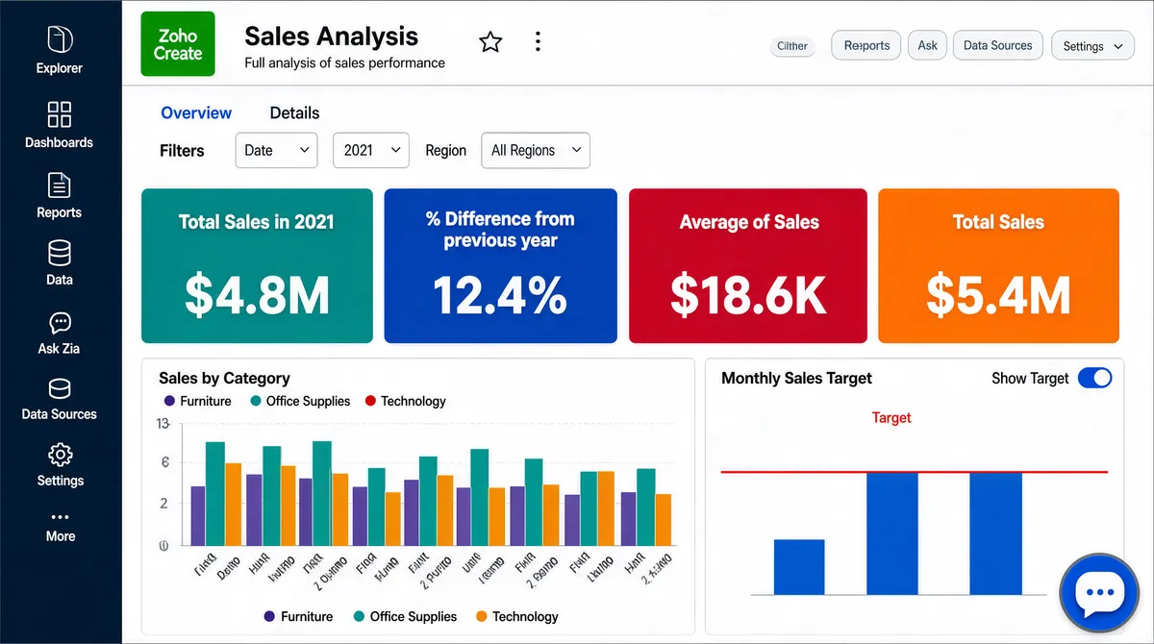The image size is (1154, 644).
Task: Click the Zoho Create logo
Action: tap(178, 45)
